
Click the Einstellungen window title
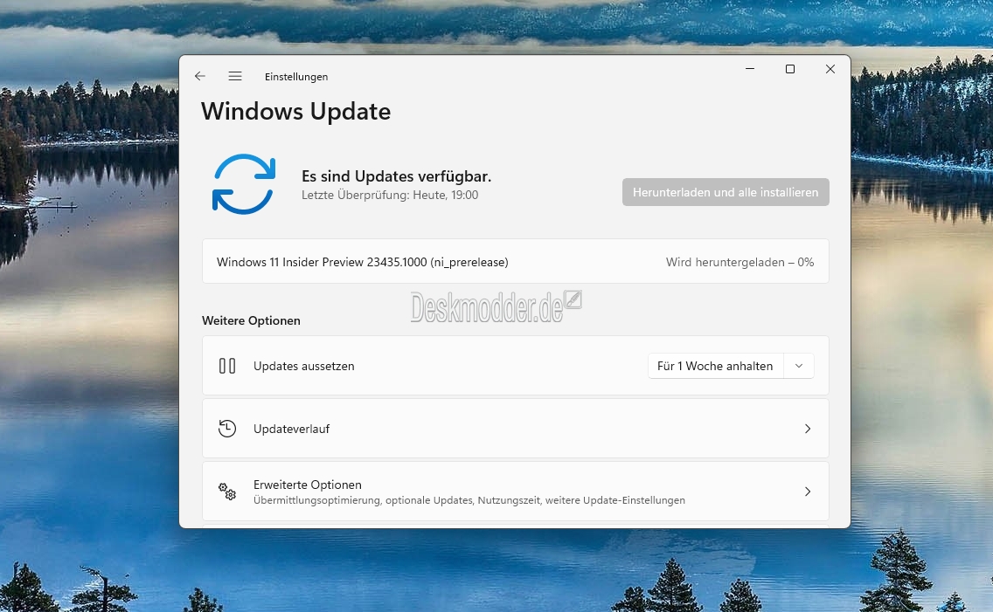[x=296, y=77]
